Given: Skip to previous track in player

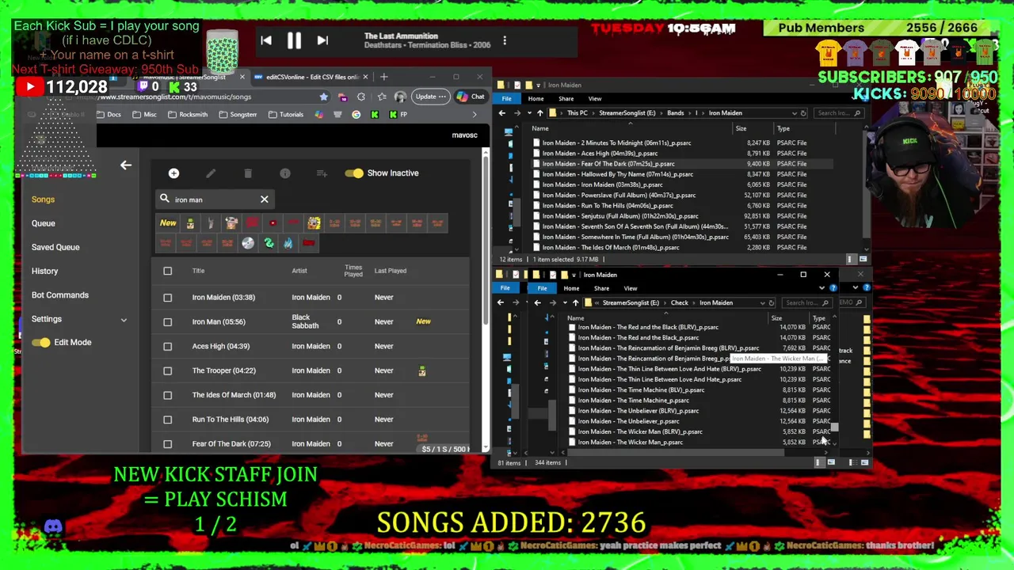Looking at the screenshot, I should click(x=266, y=40).
